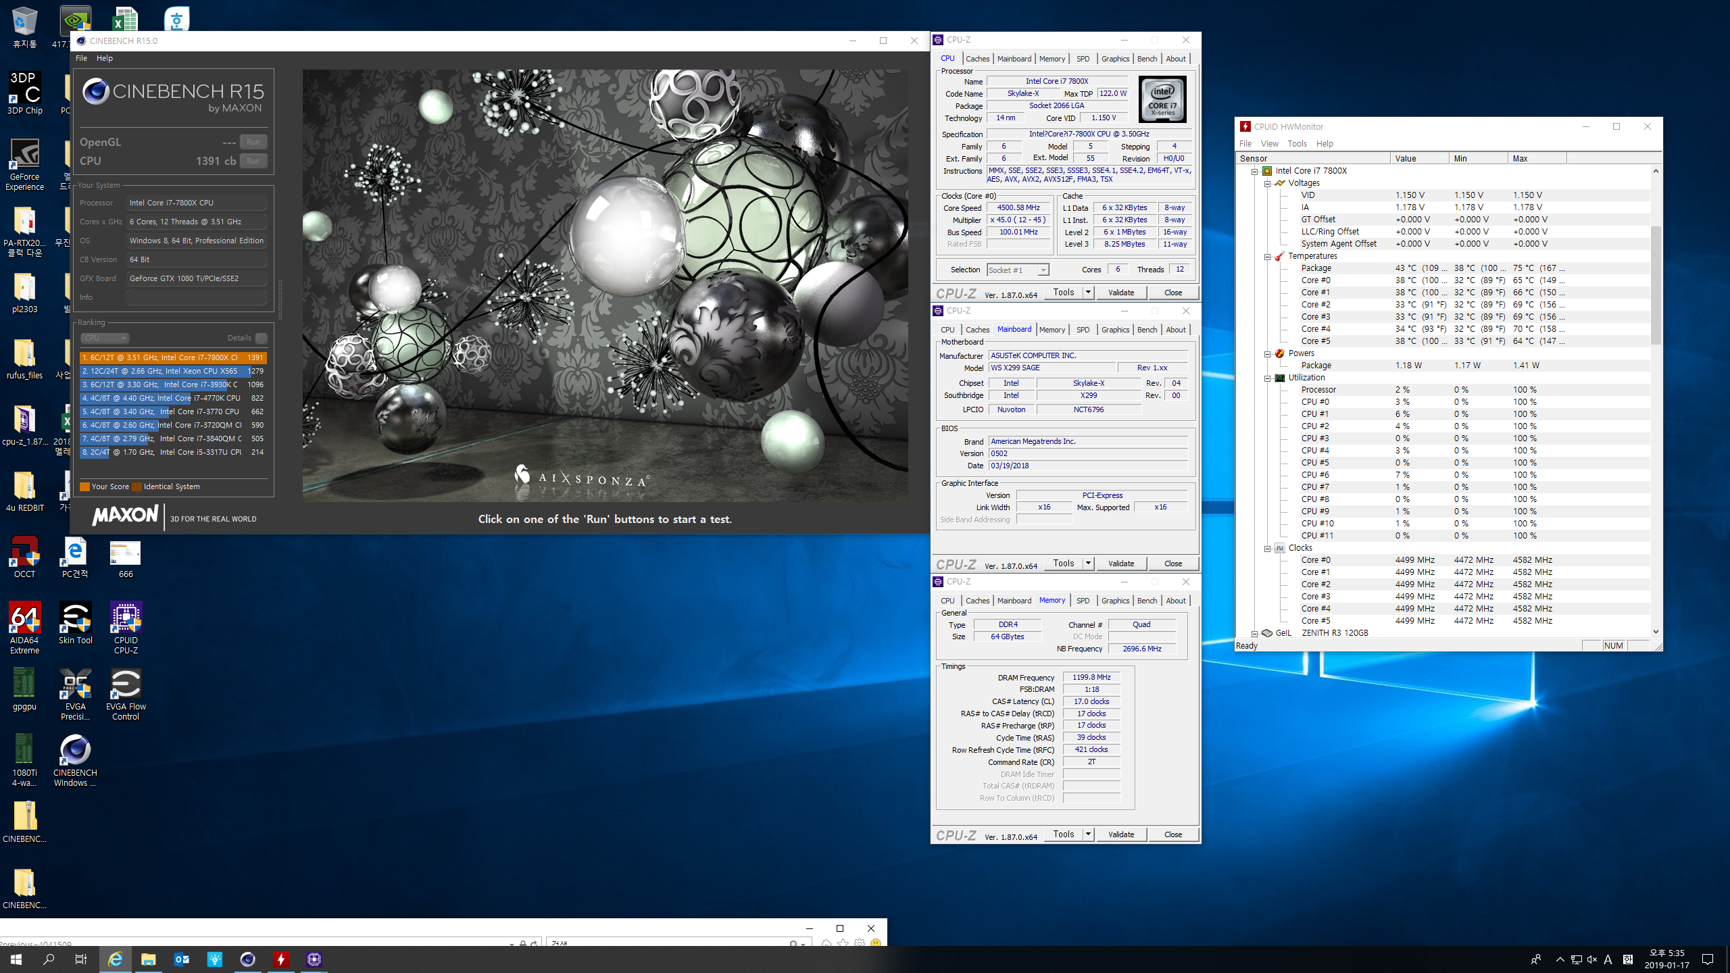Switch to Bench tab in Mainboard CPU-Z window

[1147, 330]
